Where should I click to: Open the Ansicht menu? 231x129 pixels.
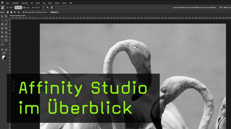(x=57, y=3)
